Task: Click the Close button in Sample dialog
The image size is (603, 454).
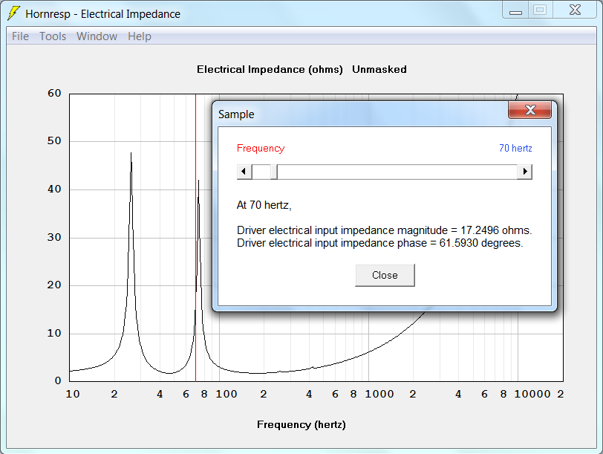Action: [x=385, y=275]
